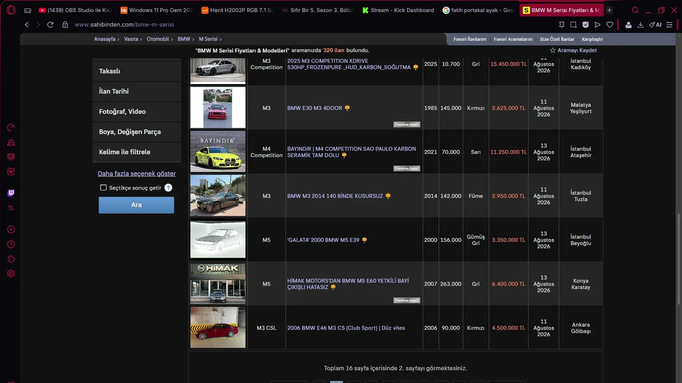682x383 pixels.
Task: Click the 2.625.000 TL price cell
Action: tap(508, 108)
